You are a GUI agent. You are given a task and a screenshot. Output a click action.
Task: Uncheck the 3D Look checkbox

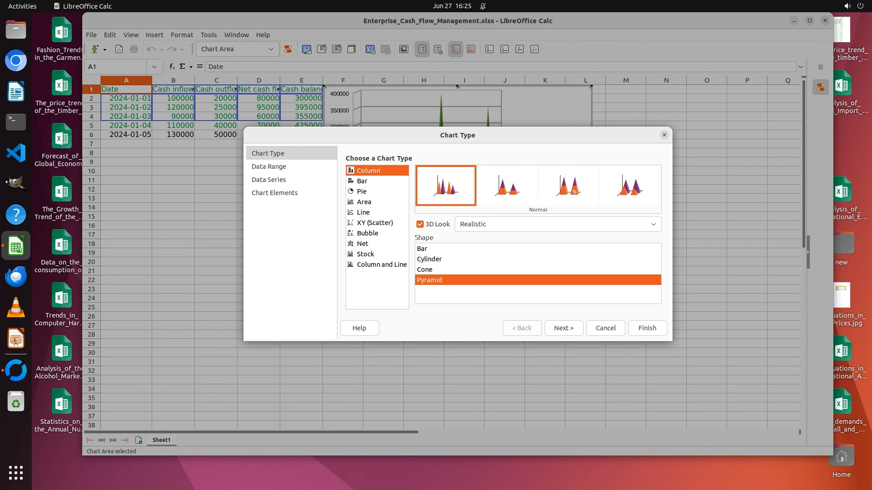[420, 224]
